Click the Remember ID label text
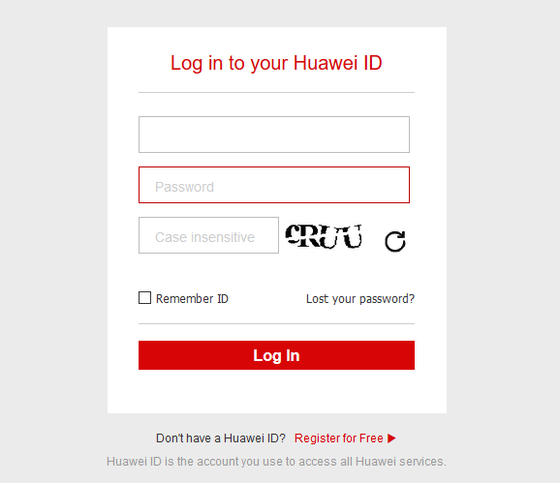560x483 pixels. 192,298
